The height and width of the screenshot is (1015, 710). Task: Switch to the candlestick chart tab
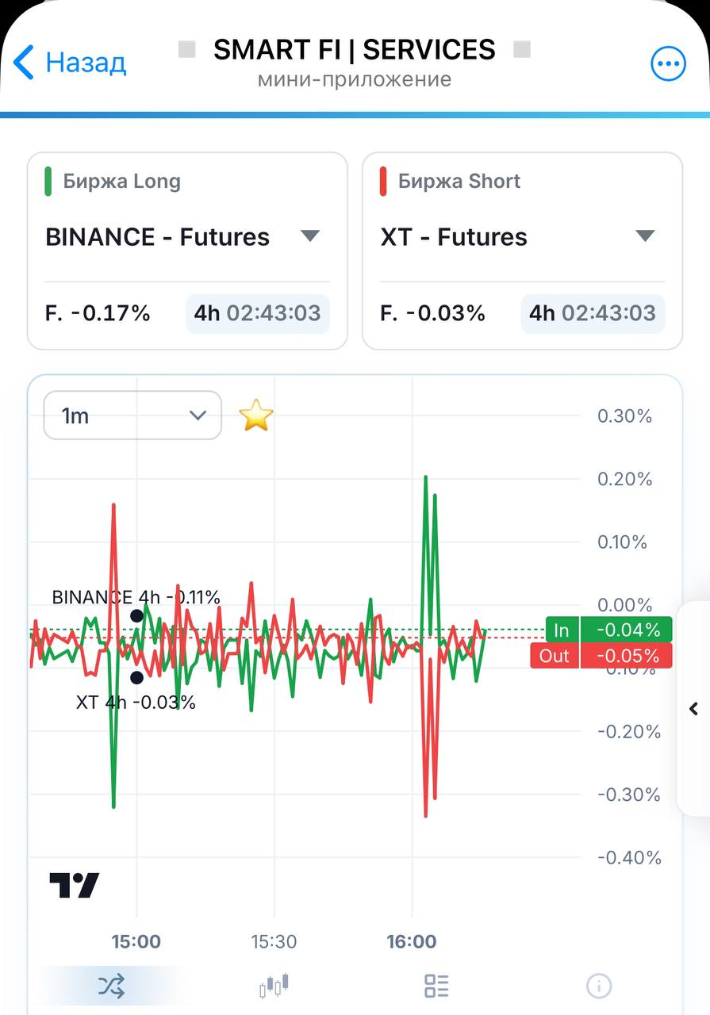coord(274,986)
